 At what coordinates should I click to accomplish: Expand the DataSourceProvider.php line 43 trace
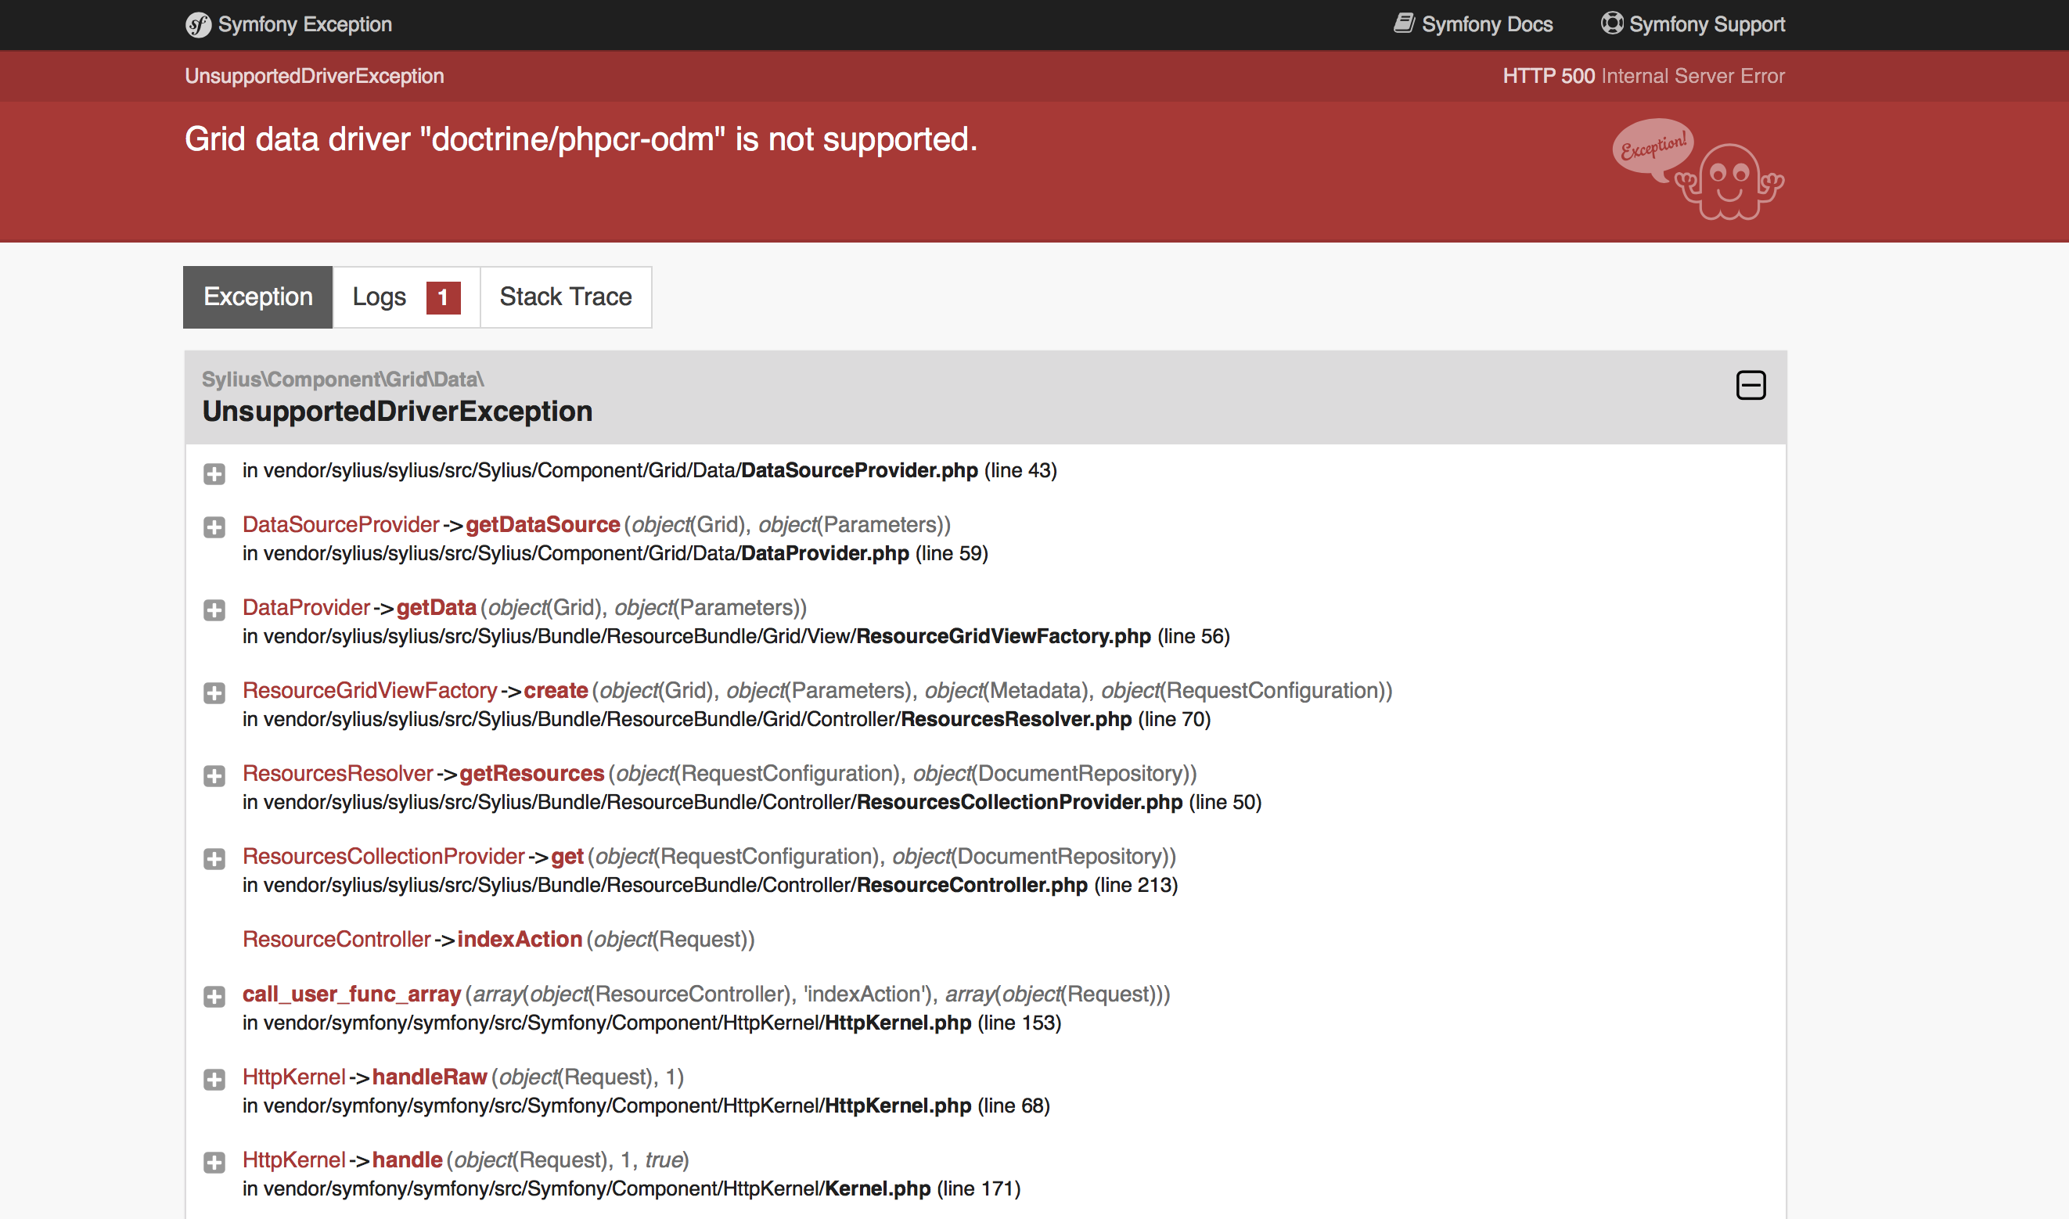(214, 473)
